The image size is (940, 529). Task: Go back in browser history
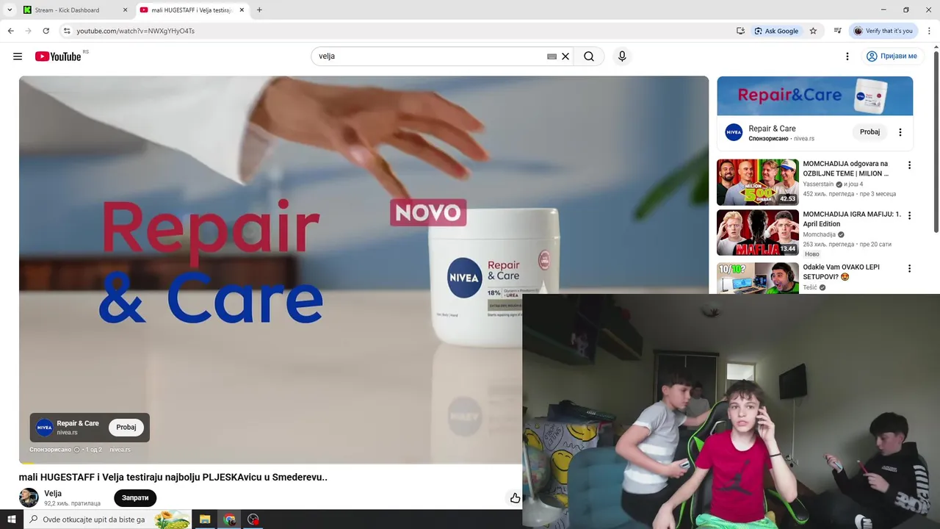(x=10, y=31)
